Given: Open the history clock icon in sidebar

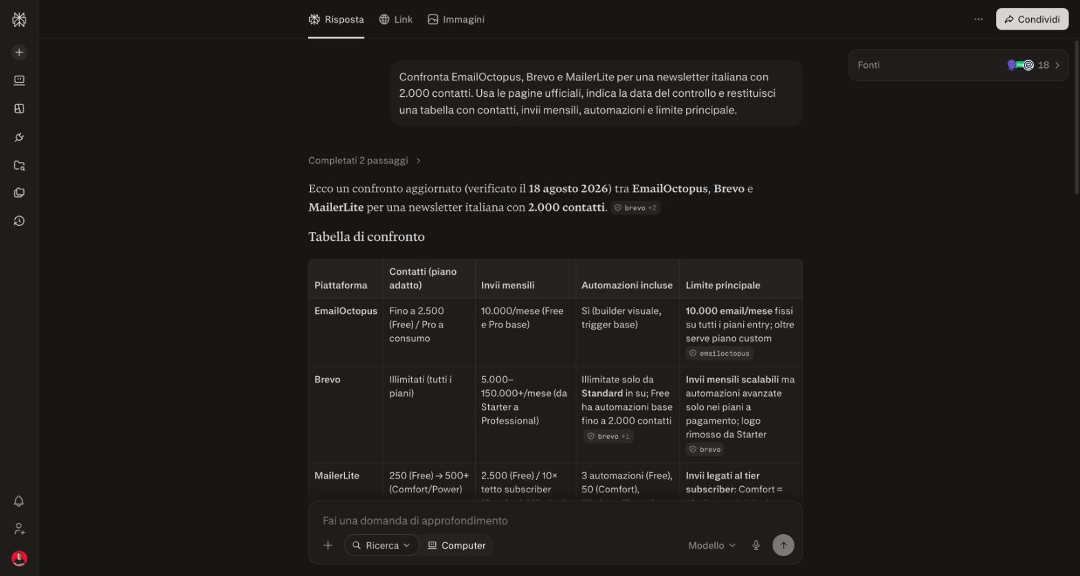Looking at the screenshot, I should (19, 221).
